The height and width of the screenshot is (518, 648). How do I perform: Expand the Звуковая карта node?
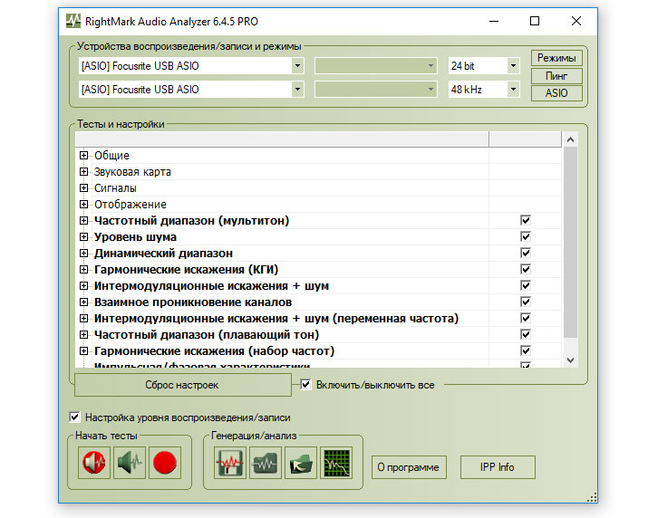coord(84,171)
